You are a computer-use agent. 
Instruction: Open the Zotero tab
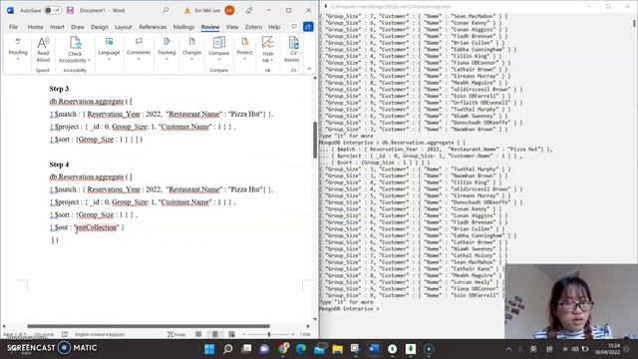click(253, 27)
